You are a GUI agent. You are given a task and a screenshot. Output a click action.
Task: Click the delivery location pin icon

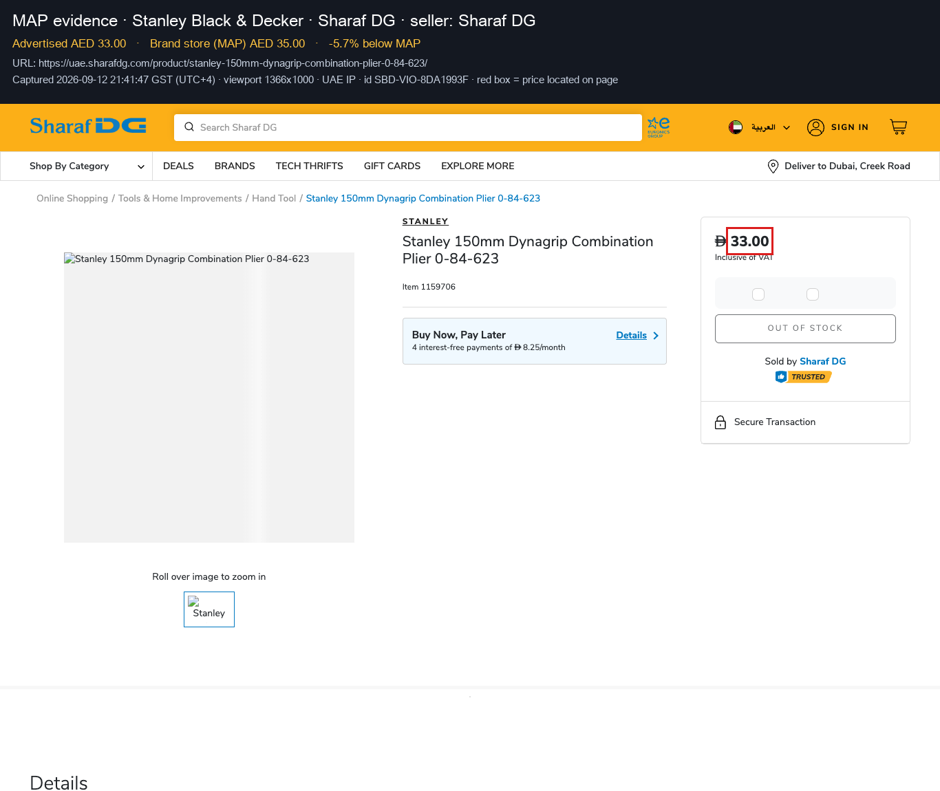click(x=773, y=166)
